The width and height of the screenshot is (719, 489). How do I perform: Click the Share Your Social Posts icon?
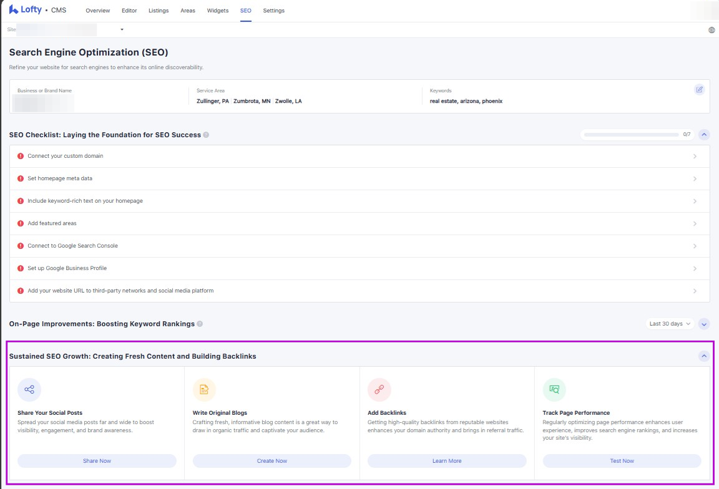coord(29,390)
